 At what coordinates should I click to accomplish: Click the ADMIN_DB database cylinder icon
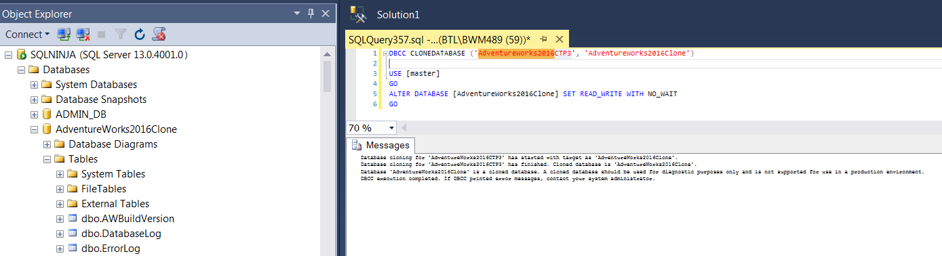(47, 114)
